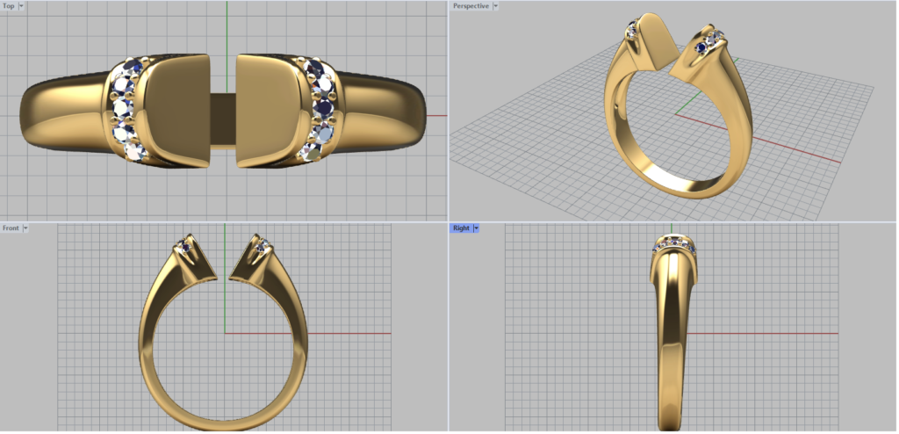
Task: Select the right gold plate in Top view
Action: click(270, 110)
